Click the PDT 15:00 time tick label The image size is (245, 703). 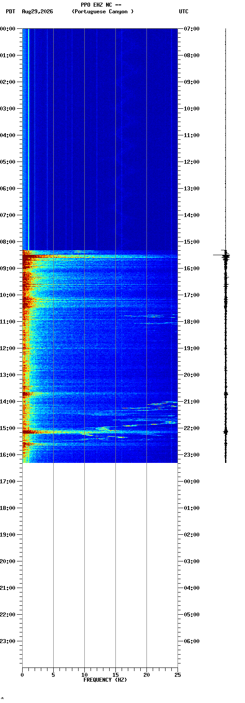tap(8, 428)
